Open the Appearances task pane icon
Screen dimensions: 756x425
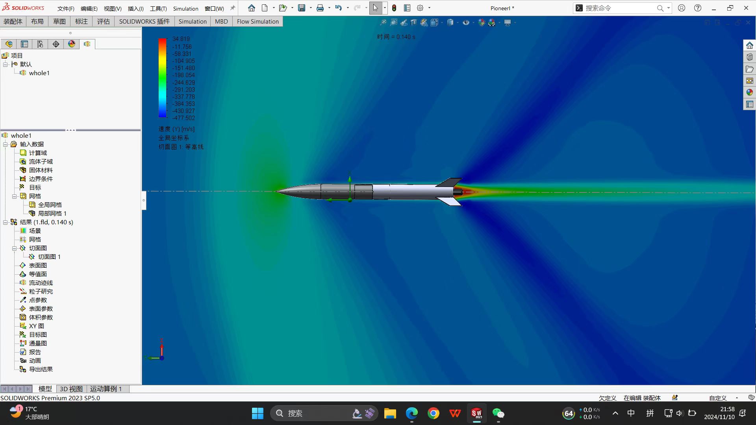click(x=750, y=92)
